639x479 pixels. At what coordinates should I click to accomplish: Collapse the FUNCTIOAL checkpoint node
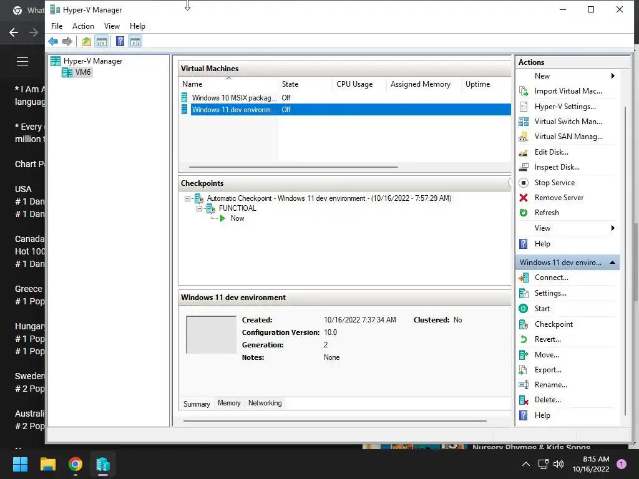point(199,208)
